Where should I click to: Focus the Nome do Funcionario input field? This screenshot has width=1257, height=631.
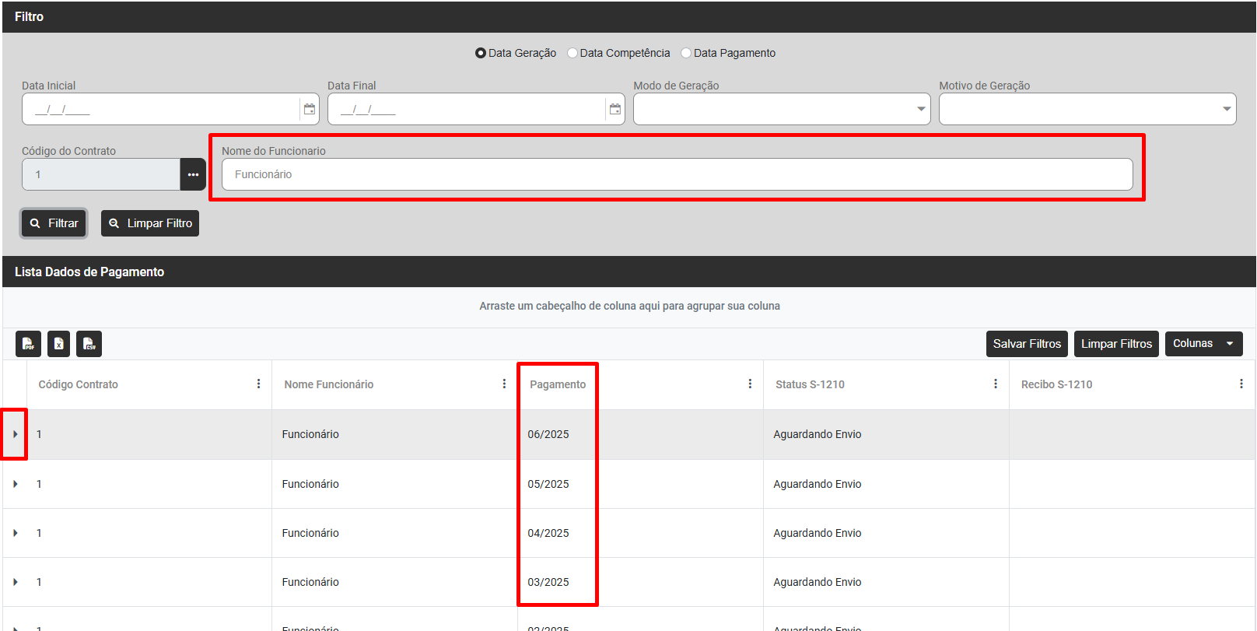pyautogui.click(x=677, y=174)
